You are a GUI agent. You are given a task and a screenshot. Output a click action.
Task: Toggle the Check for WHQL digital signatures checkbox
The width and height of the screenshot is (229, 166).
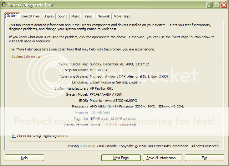[14, 136]
